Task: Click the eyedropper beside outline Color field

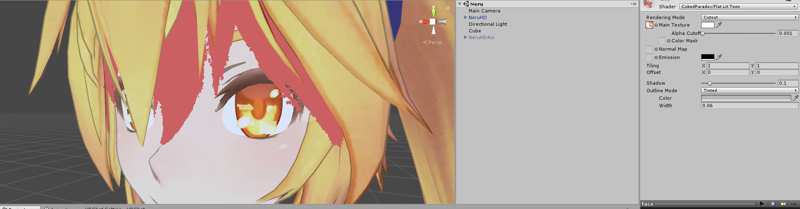Action: [795, 98]
